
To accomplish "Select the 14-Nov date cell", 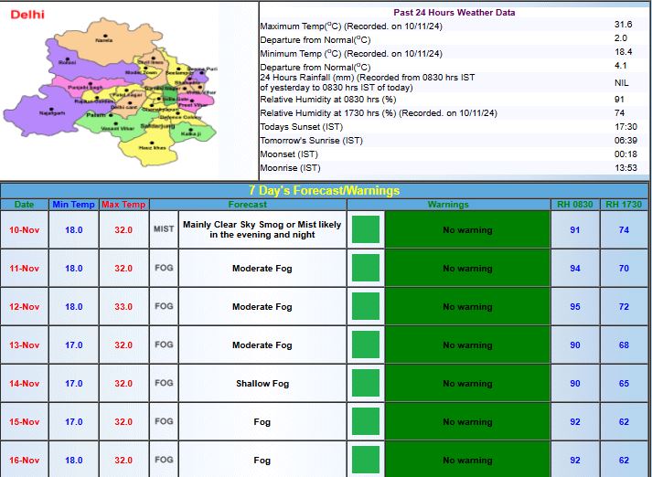I will 24,384.
